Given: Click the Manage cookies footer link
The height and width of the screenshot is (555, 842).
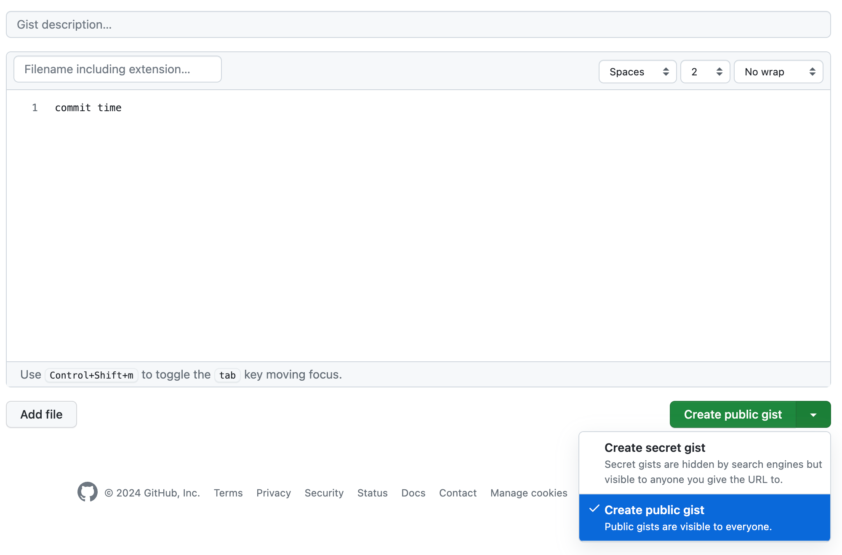Looking at the screenshot, I should pos(528,493).
